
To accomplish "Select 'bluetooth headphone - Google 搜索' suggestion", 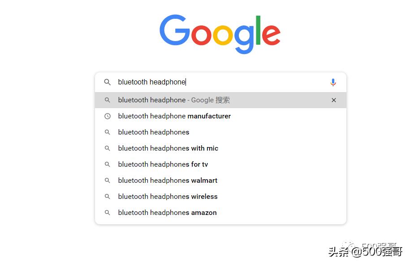I will pyautogui.click(x=174, y=100).
